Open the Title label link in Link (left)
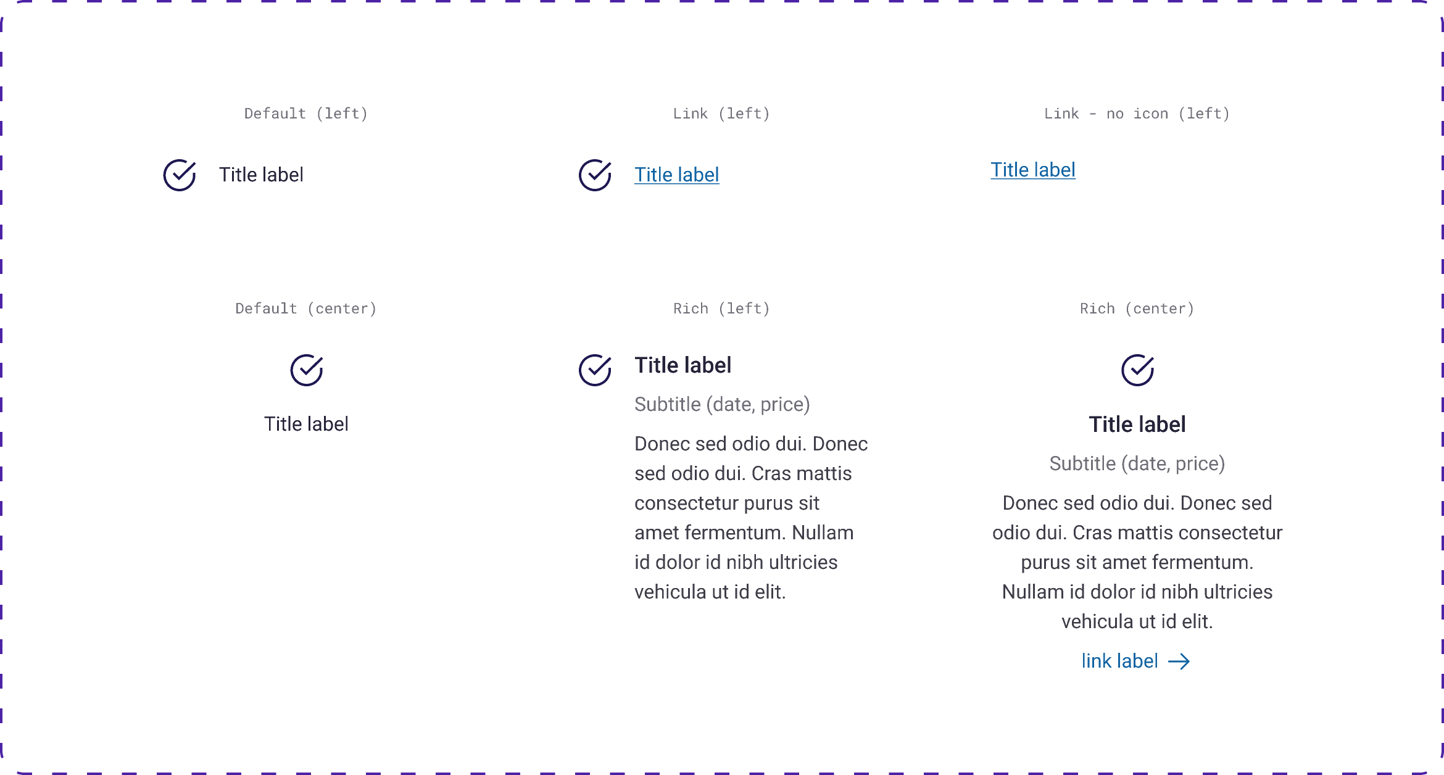Image resolution: width=1444 pixels, height=775 pixels. point(678,175)
